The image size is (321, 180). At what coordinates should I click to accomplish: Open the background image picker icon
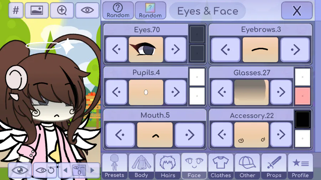(37, 10)
